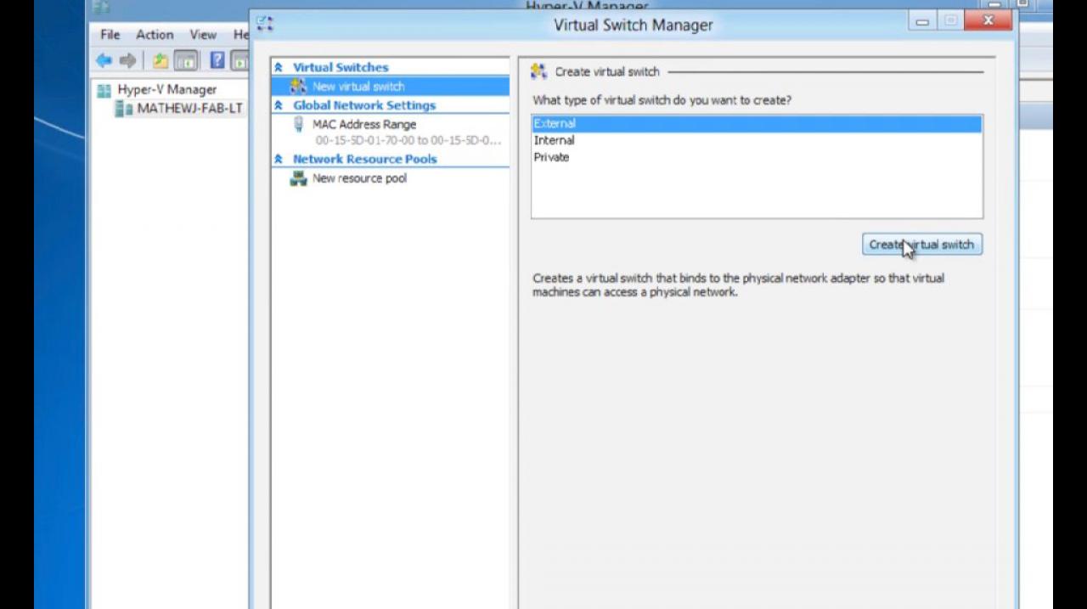Open the File menu
The width and height of the screenshot is (1087, 609).
(x=110, y=35)
